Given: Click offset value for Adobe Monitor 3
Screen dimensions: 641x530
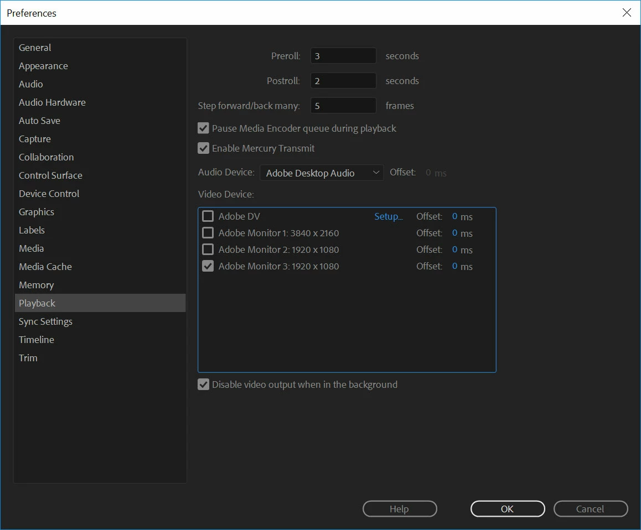Looking at the screenshot, I should click(454, 266).
